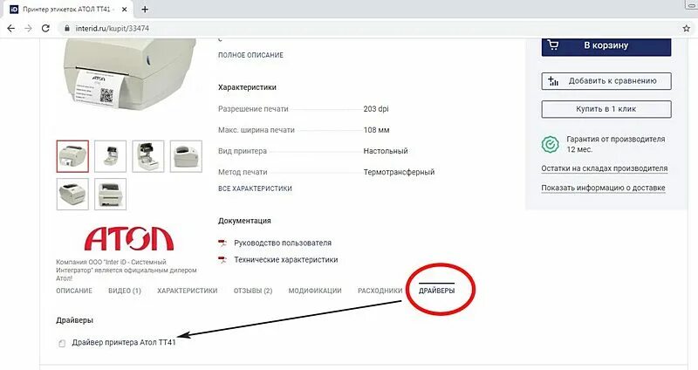Click the Макс. ширина печати label

[x=257, y=130]
